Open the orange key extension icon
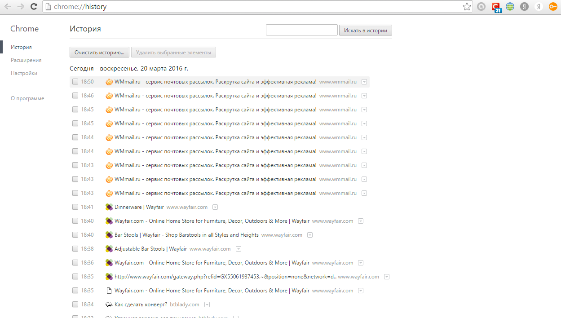Viewport: 561px width, 318px height. [553, 7]
